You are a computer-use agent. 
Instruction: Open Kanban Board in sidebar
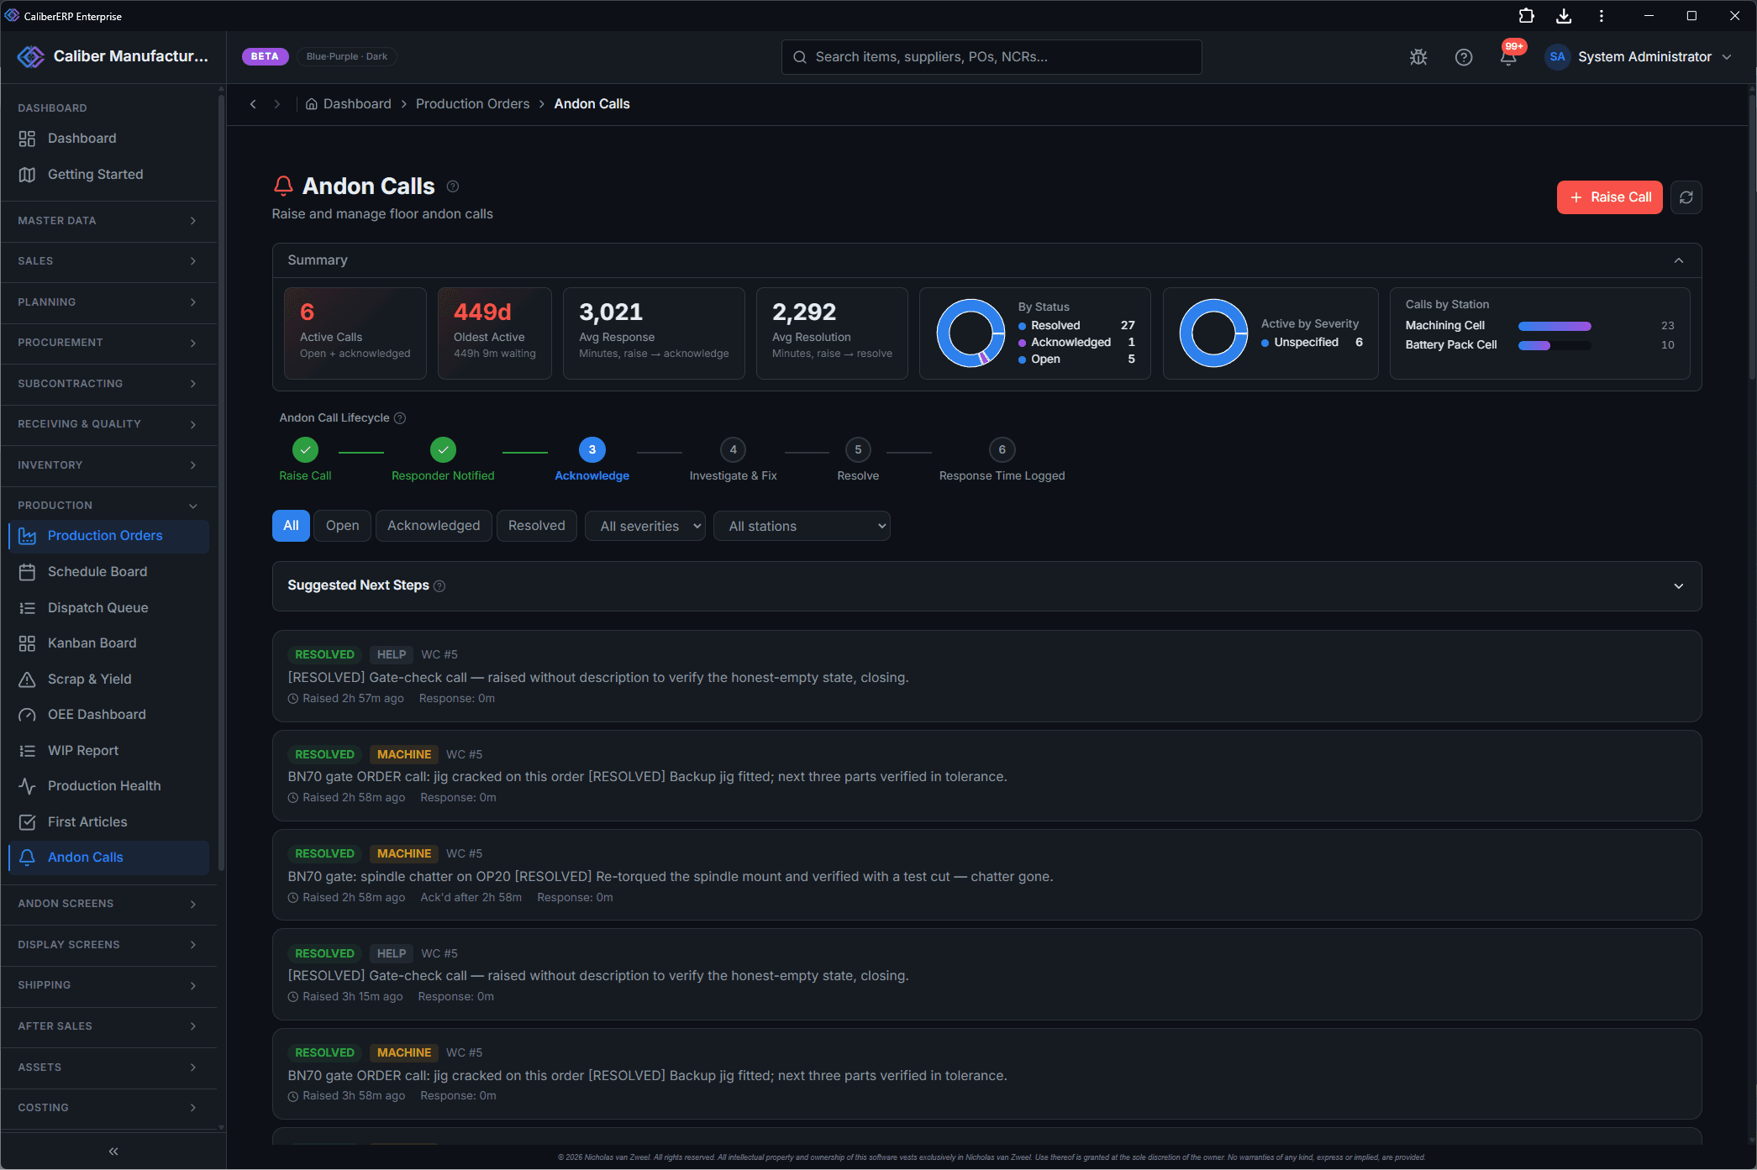click(108, 643)
